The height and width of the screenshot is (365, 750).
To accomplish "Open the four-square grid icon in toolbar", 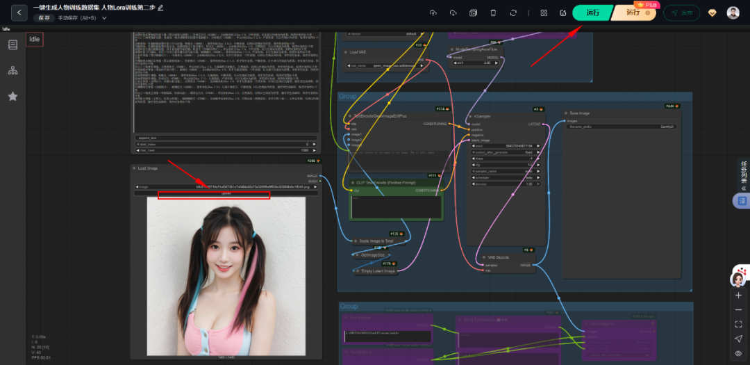I will [x=544, y=13].
